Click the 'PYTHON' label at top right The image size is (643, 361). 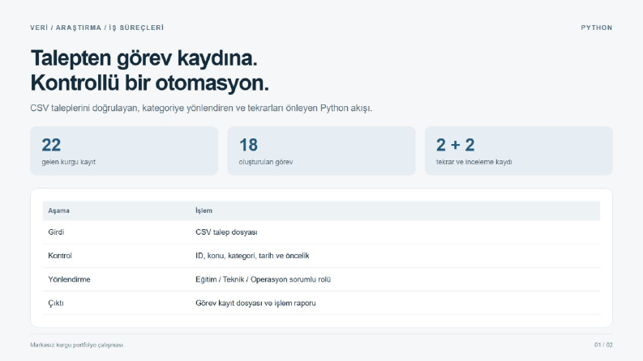click(596, 28)
